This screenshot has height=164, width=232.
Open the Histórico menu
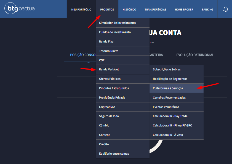pos(129,9)
